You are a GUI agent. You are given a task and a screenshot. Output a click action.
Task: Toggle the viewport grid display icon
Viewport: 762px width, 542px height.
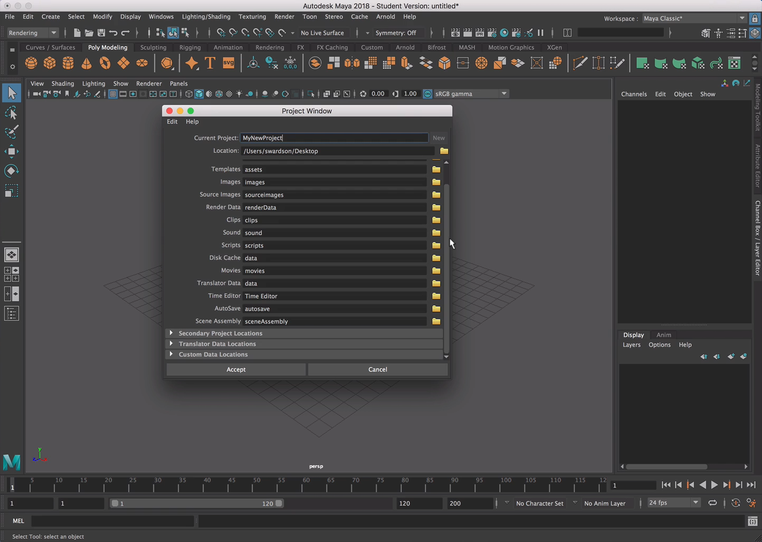tap(113, 94)
